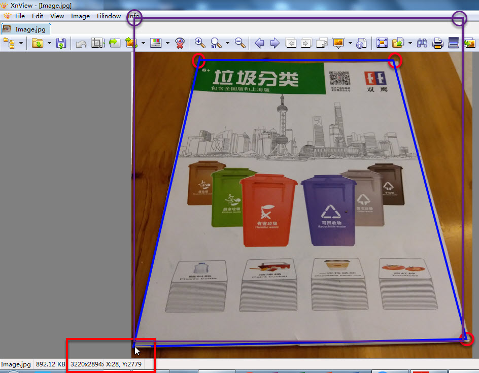This screenshot has width=479, height=373.
Task: Print the current image
Action: (x=437, y=43)
